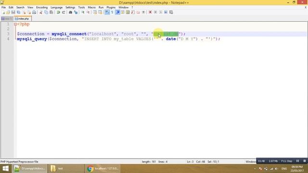This screenshot has height=173, width=308.
Task: Open the Tools menu
Action: tap(81, 8)
